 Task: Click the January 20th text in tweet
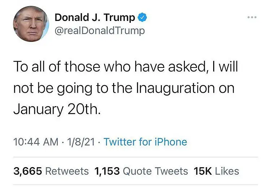[57, 109]
